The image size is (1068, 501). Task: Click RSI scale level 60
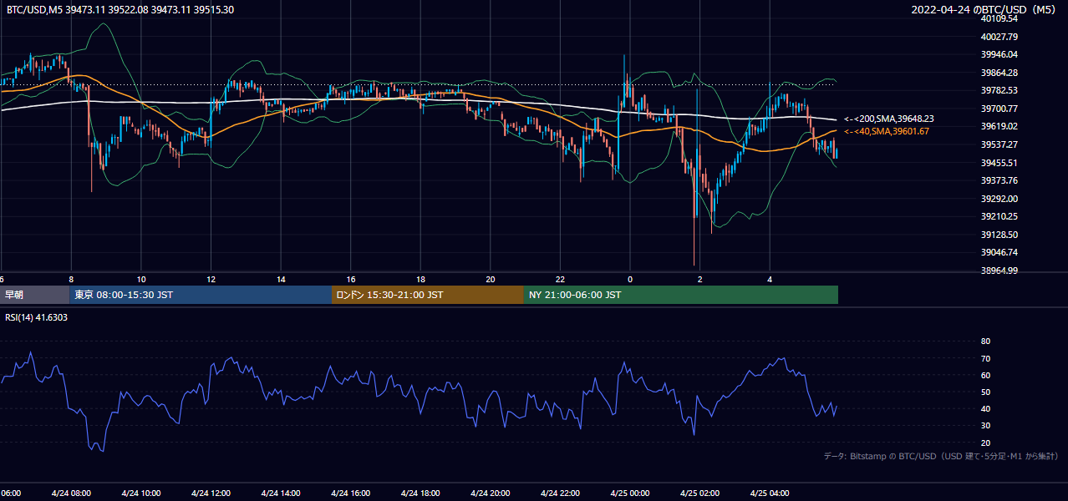tap(986, 375)
